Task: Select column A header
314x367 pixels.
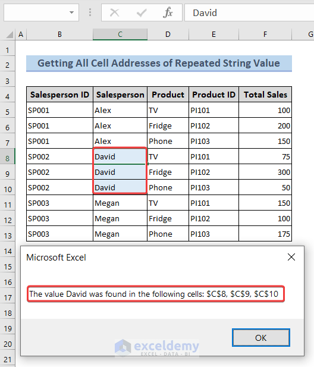Action: click(21, 34)
